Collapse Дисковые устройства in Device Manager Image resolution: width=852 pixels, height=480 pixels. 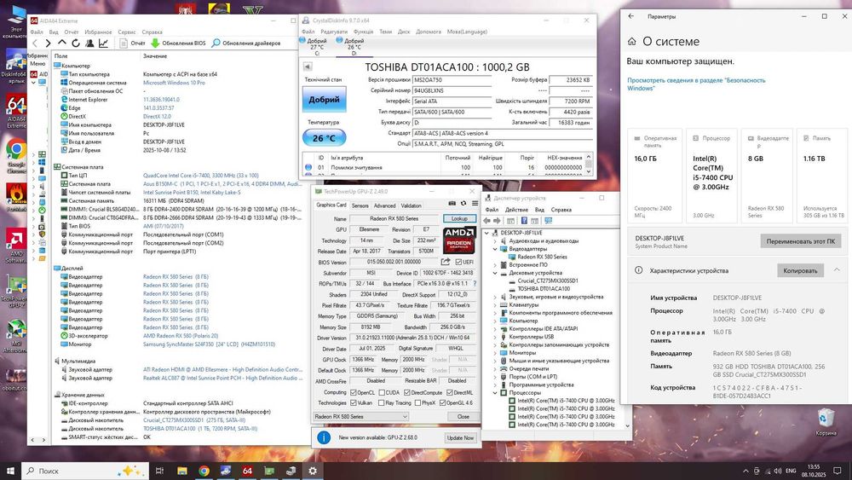click(495, 273)
